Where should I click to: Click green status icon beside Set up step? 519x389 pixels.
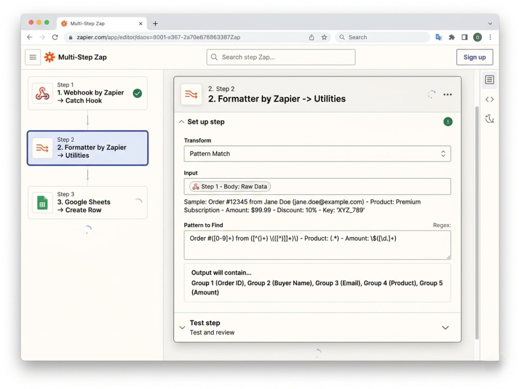(448, 122)
